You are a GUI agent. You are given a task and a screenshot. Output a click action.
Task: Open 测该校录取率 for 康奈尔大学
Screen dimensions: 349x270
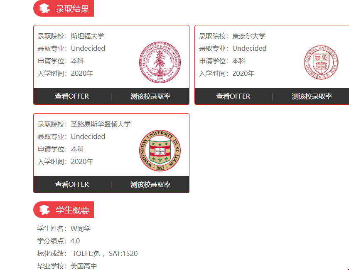(312, 96)
